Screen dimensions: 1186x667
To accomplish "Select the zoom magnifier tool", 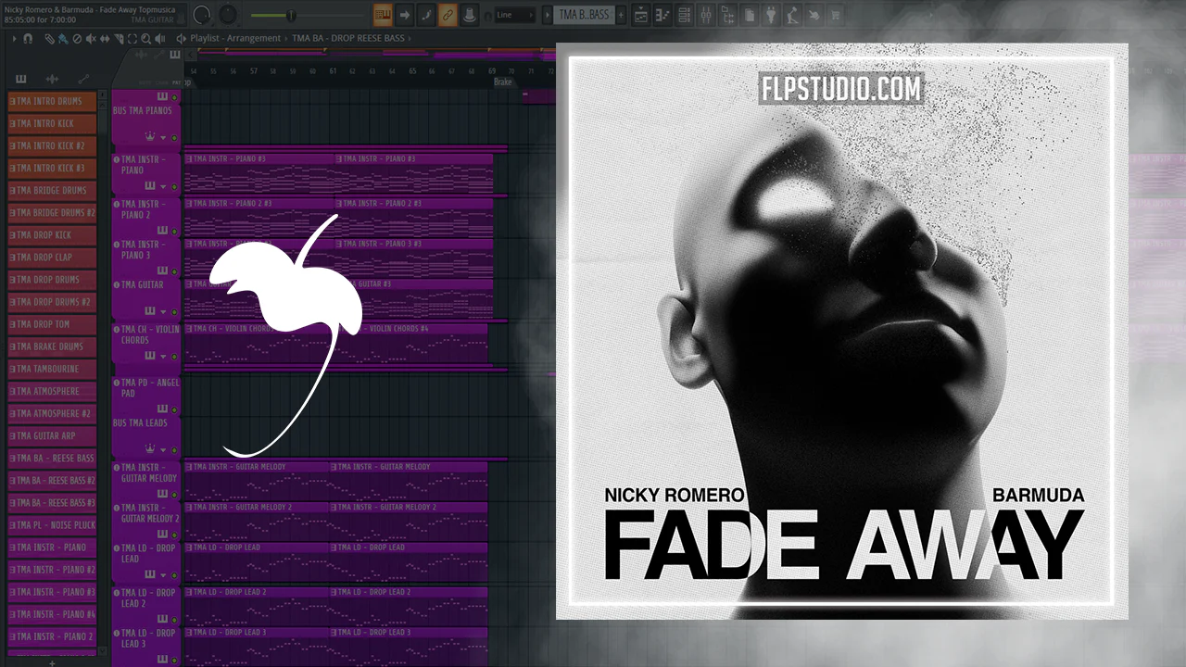I will [x=146, y=39].
